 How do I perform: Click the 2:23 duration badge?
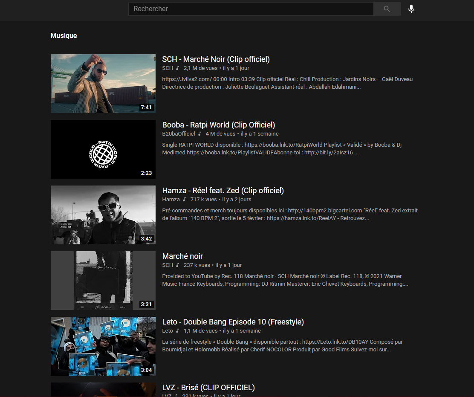(146, 173)
